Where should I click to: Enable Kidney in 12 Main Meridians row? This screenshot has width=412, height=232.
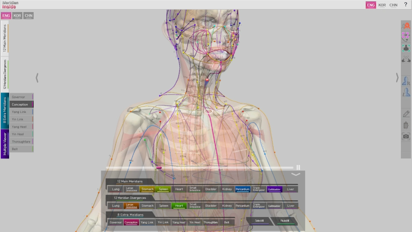[x=227, y=189]
